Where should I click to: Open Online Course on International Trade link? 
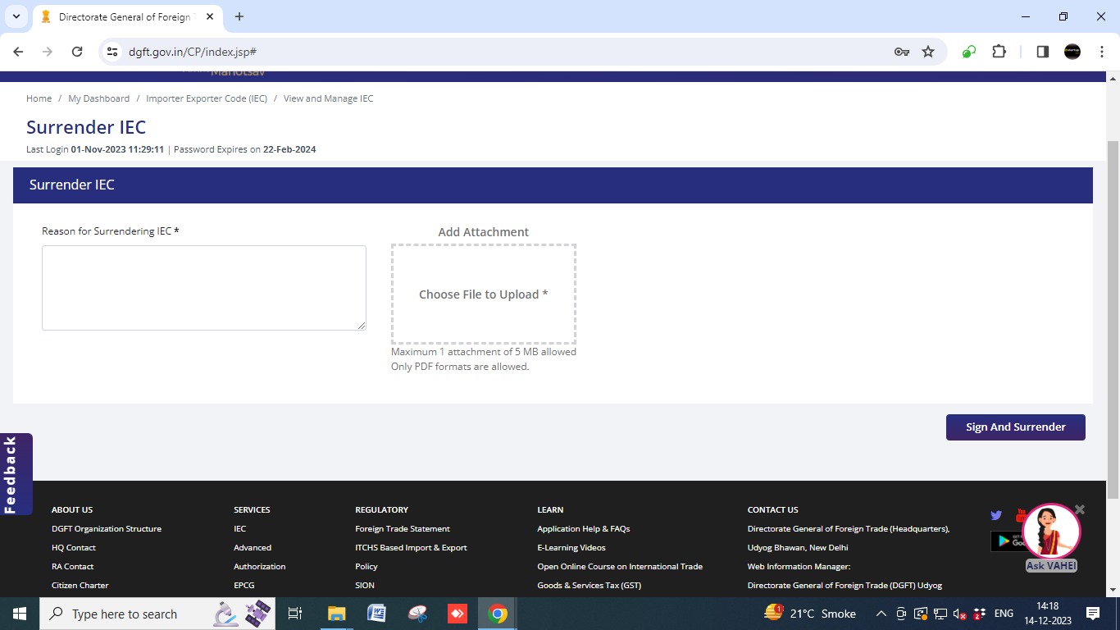620,567
